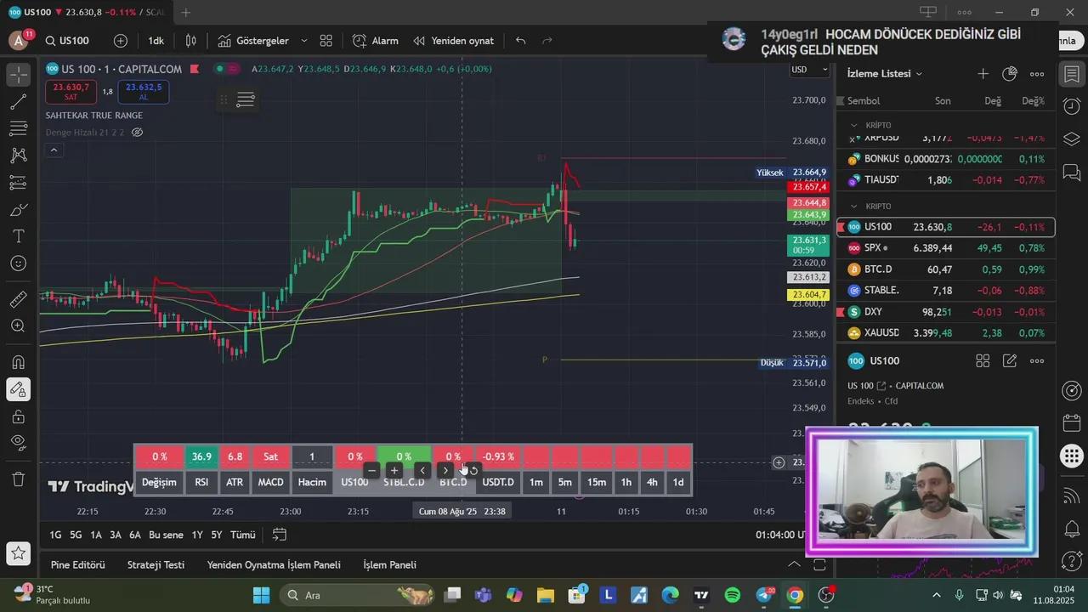Toggle magnet mode on the toolbar
The height and width of the screenshot is (612, 1088).
(x=18, y=362)
